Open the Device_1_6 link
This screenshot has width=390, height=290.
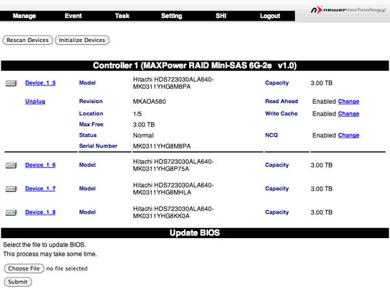click(40, 165)
